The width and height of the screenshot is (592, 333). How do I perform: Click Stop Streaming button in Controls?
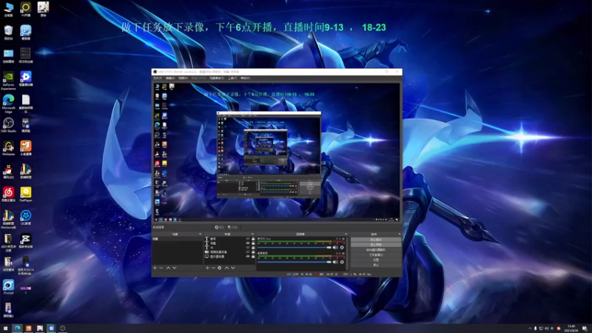[x=376, y=240]
